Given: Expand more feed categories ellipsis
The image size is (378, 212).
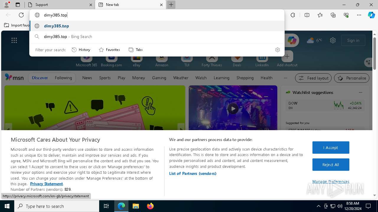Looking at the screenshot, I should pos(285,78).
